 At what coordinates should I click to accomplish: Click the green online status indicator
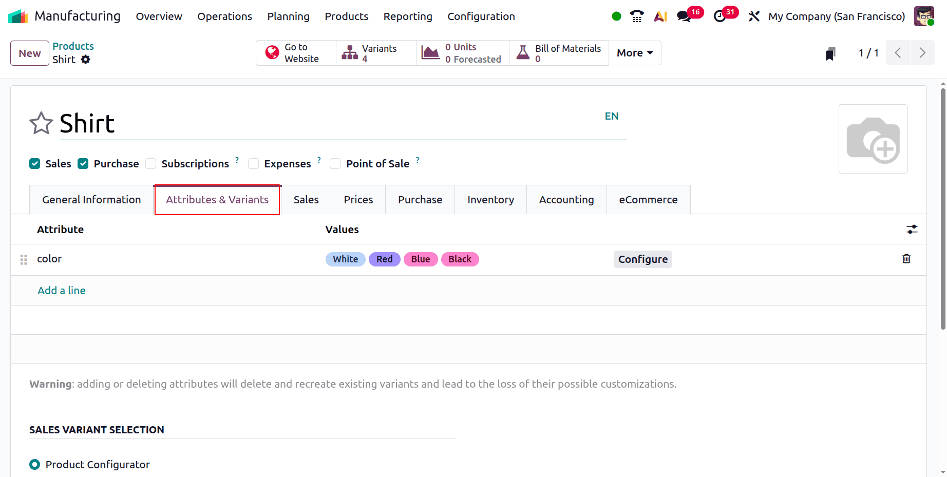(617, 16)
